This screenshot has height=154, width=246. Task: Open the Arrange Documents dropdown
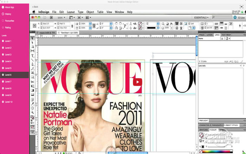[x=88, y=18]
